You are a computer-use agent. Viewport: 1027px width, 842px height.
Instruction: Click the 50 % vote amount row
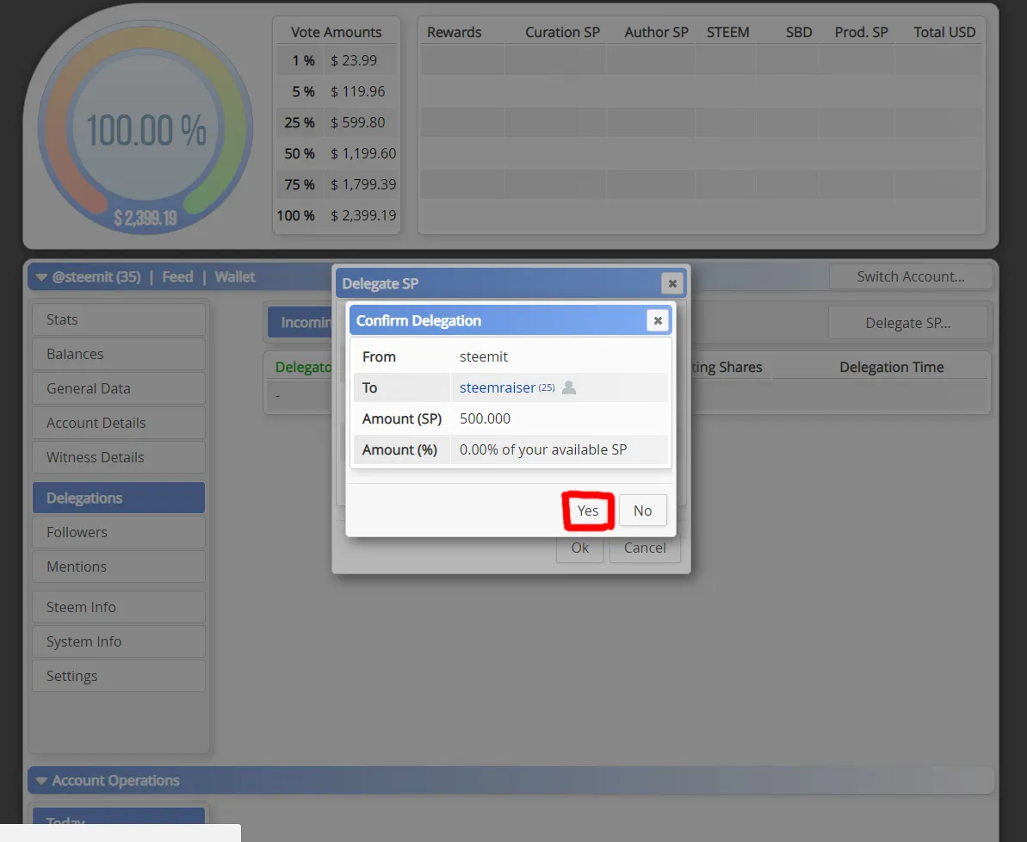tap(337, 153)
